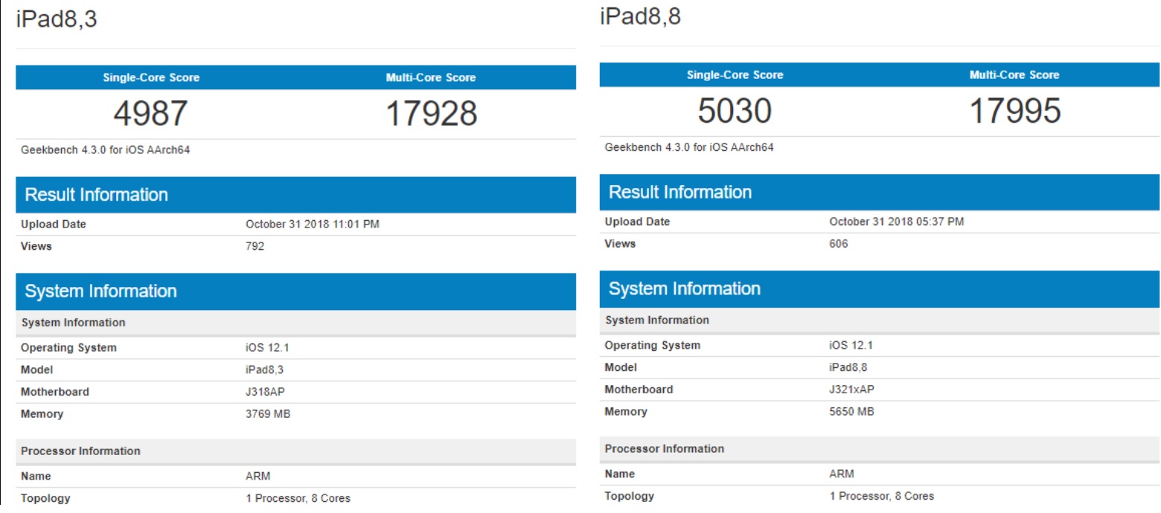Click Memory label in iPad8,3 panel

tap(42, 414)
